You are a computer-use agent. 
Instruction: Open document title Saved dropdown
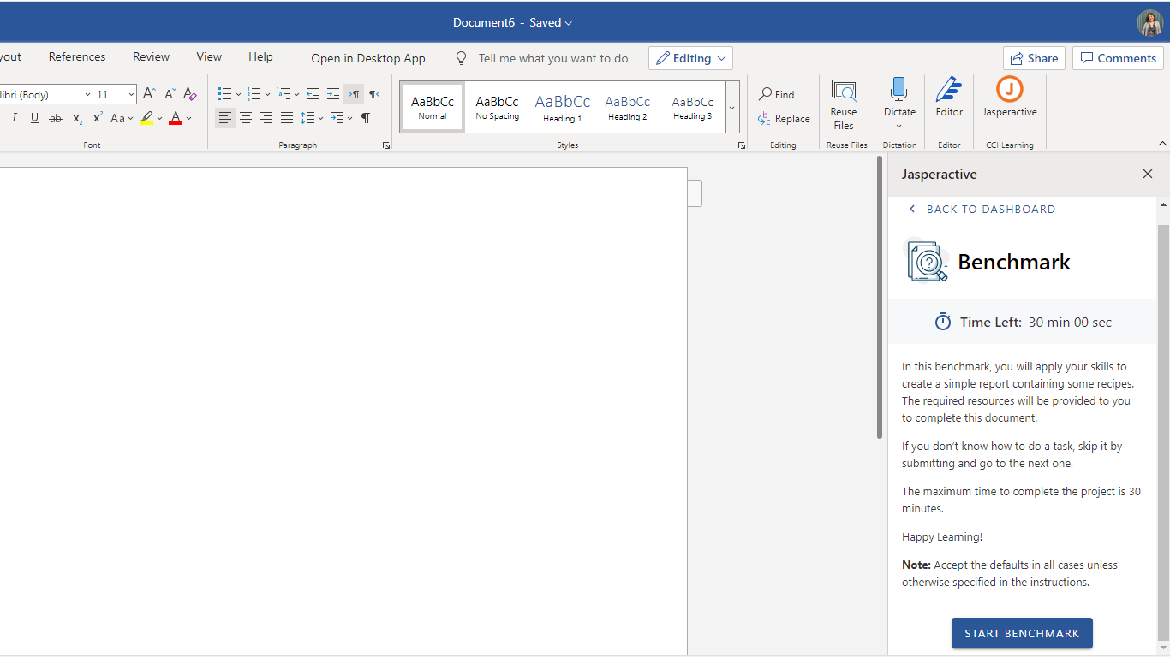[551, 23]
